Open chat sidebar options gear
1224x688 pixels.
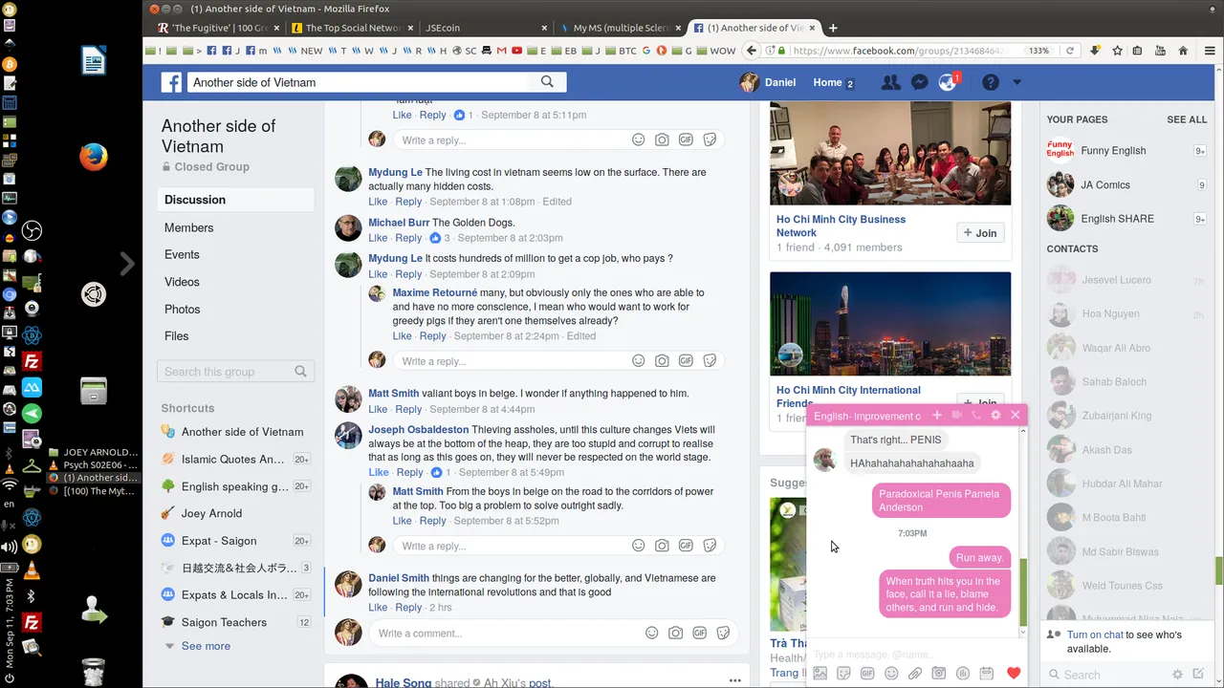pyautogui.click(x=1178, y=675)
